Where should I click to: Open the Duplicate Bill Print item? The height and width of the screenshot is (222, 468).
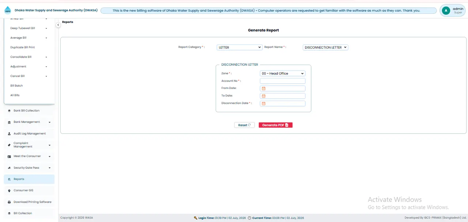(x=23, y=47)
